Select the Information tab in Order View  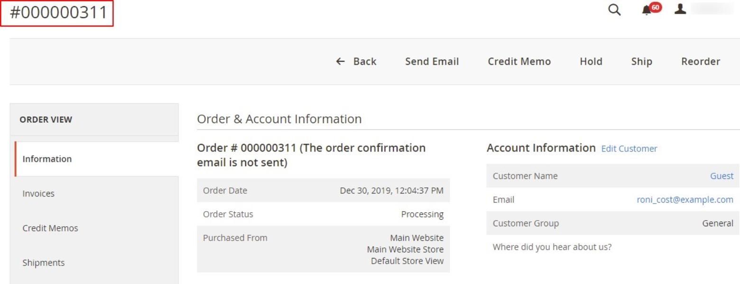(x=47, y=159)
